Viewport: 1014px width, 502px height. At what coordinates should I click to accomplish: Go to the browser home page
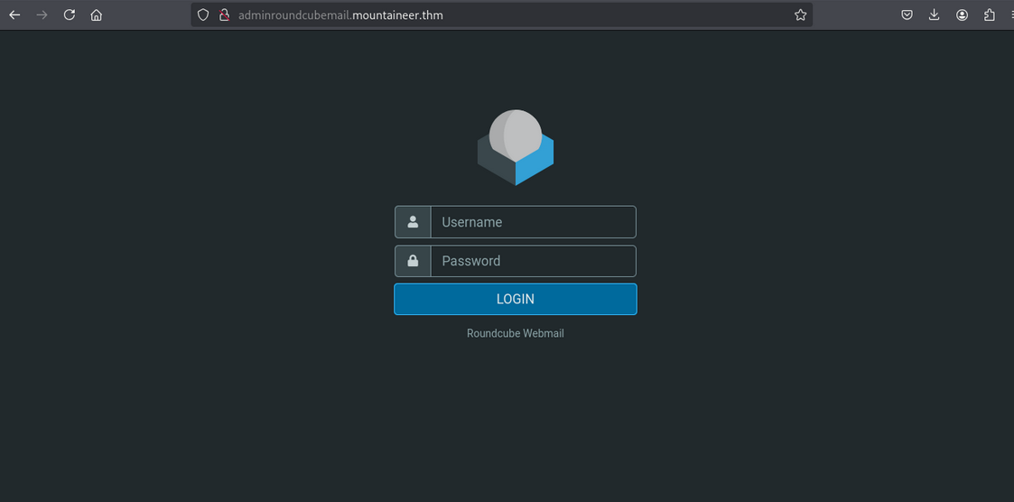97,14
